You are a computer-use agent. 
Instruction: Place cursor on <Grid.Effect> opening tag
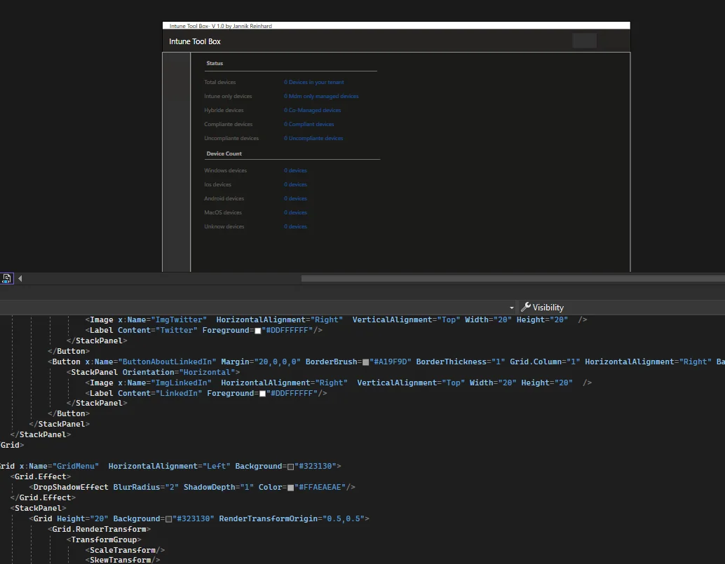[x=41, y=476]
